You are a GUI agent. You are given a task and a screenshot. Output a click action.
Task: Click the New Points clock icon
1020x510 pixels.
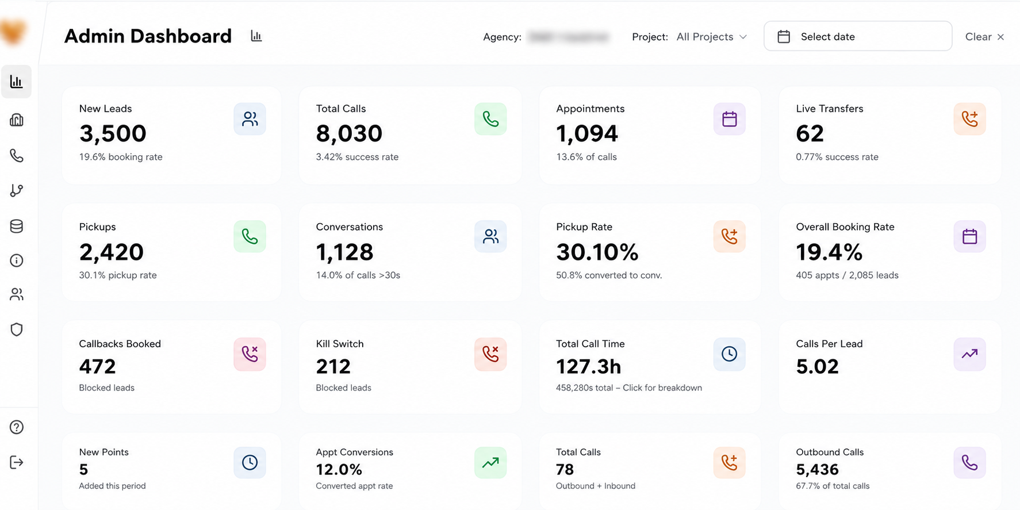[250, 462]
